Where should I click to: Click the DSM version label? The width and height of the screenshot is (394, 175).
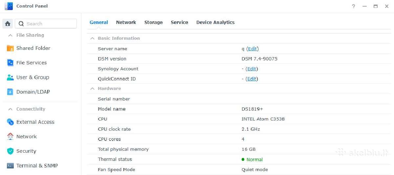coord(112,59)
